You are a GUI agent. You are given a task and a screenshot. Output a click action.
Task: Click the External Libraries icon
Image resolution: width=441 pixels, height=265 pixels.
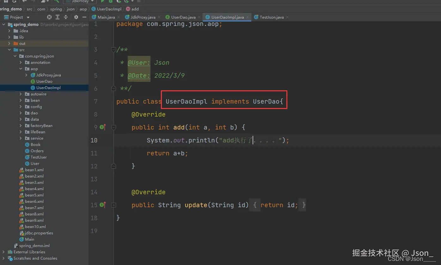(10, 252)
